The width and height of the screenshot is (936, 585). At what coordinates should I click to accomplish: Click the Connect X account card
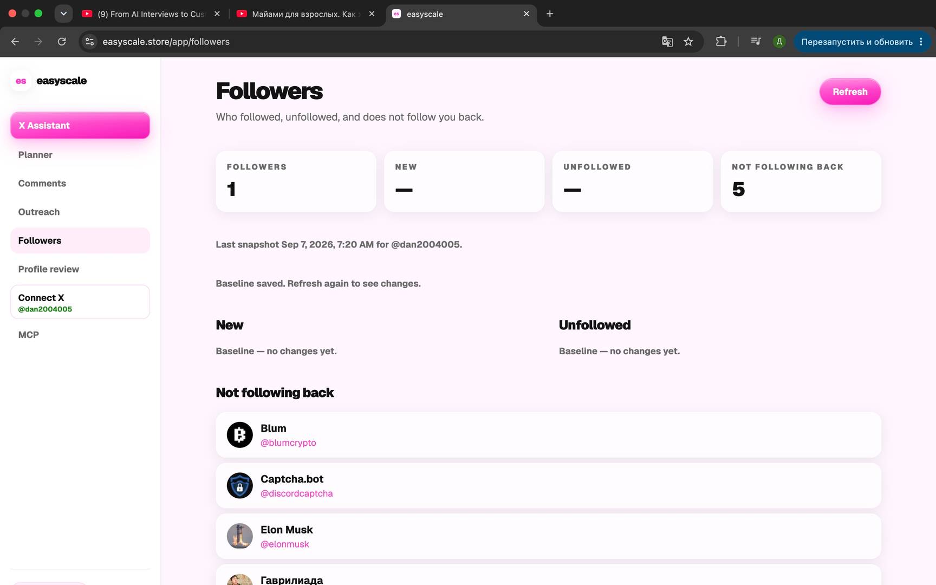tap(80, 302)
